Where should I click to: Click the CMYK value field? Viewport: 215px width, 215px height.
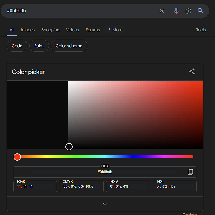82,186
